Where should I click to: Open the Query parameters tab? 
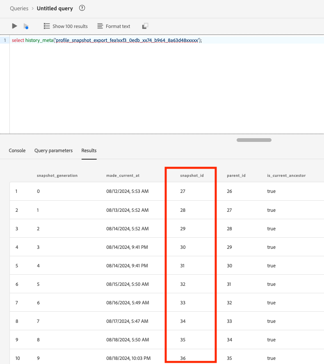point(53,151)
